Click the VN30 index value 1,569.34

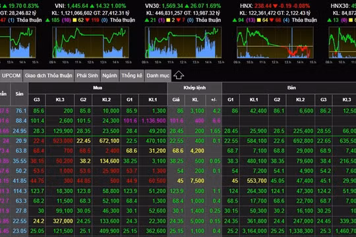pyautogui.click(x=172, y=6)
